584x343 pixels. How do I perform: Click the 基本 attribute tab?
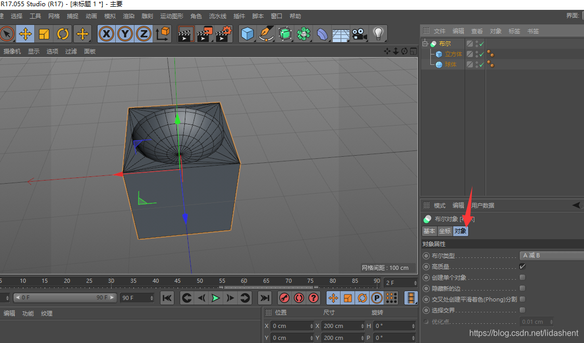click(x=429, y=231)
